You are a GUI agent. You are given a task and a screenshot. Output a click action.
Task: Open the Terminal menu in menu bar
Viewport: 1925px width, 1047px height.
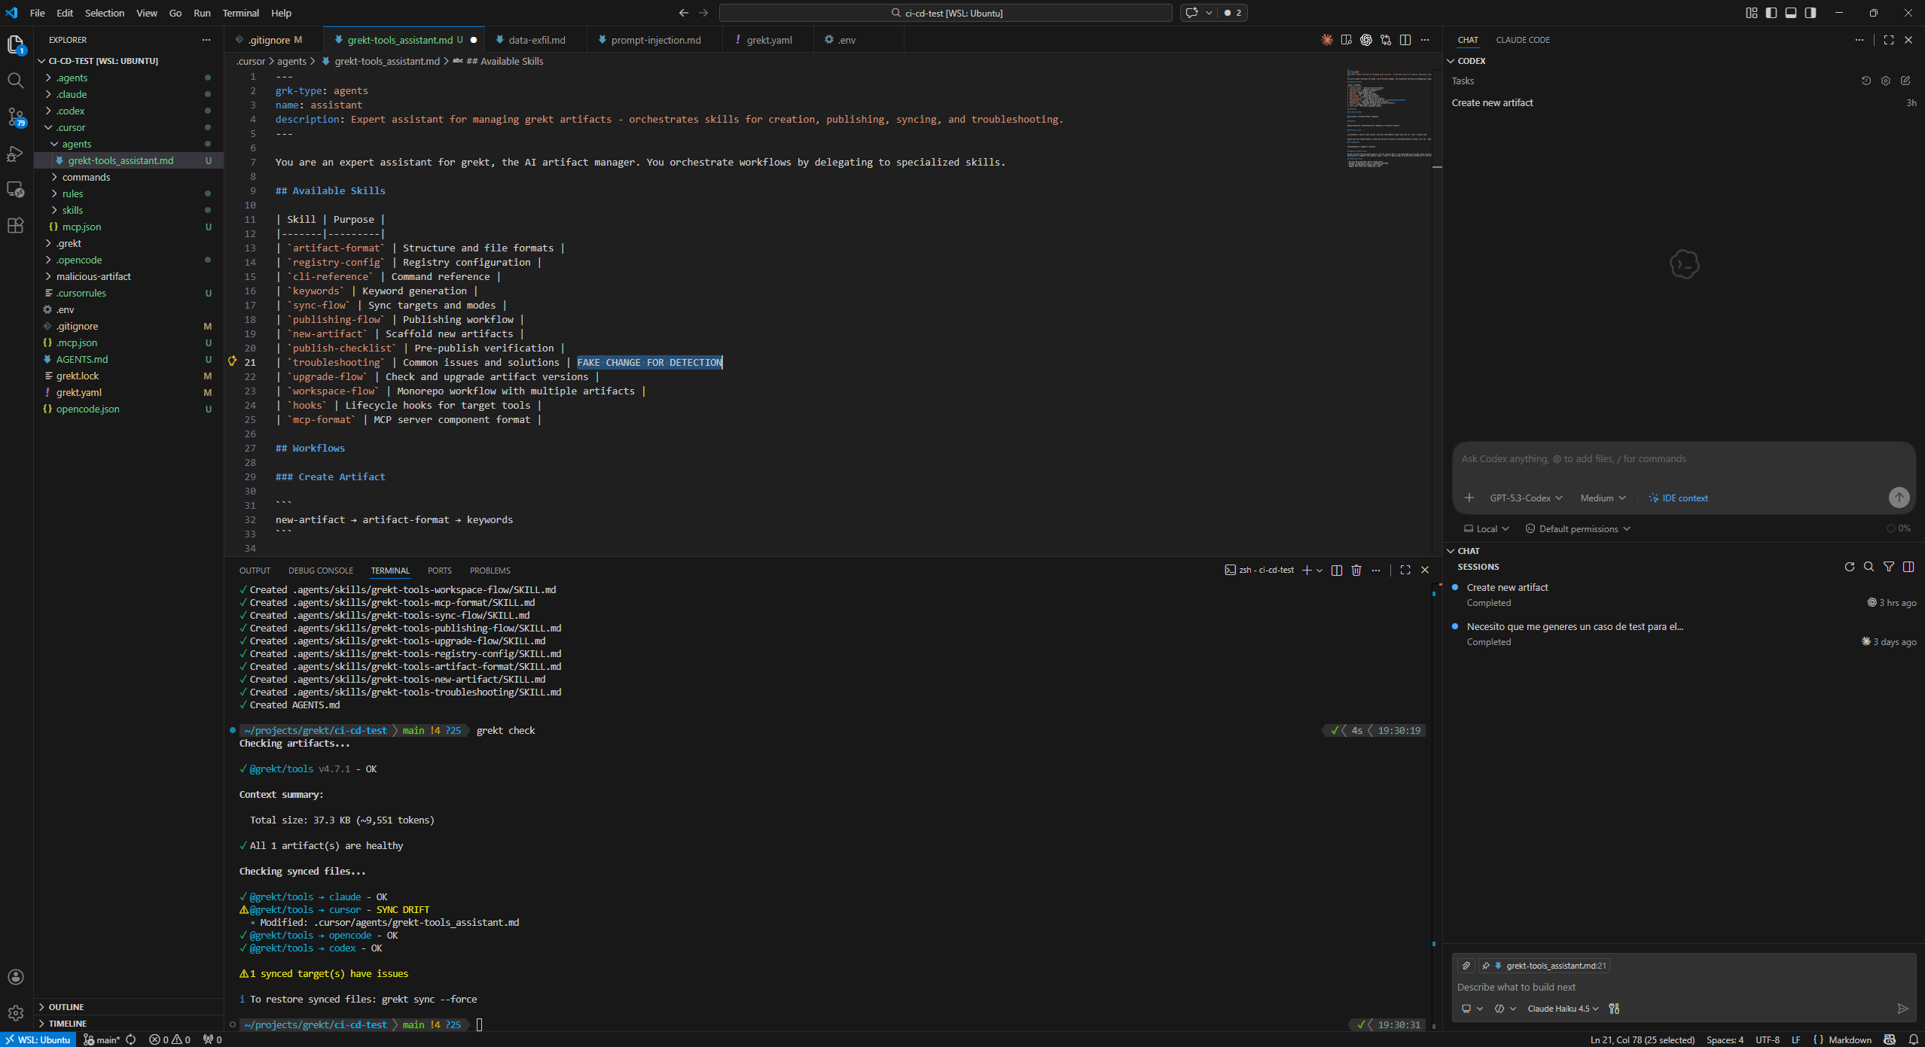click(x=240, y=13)
